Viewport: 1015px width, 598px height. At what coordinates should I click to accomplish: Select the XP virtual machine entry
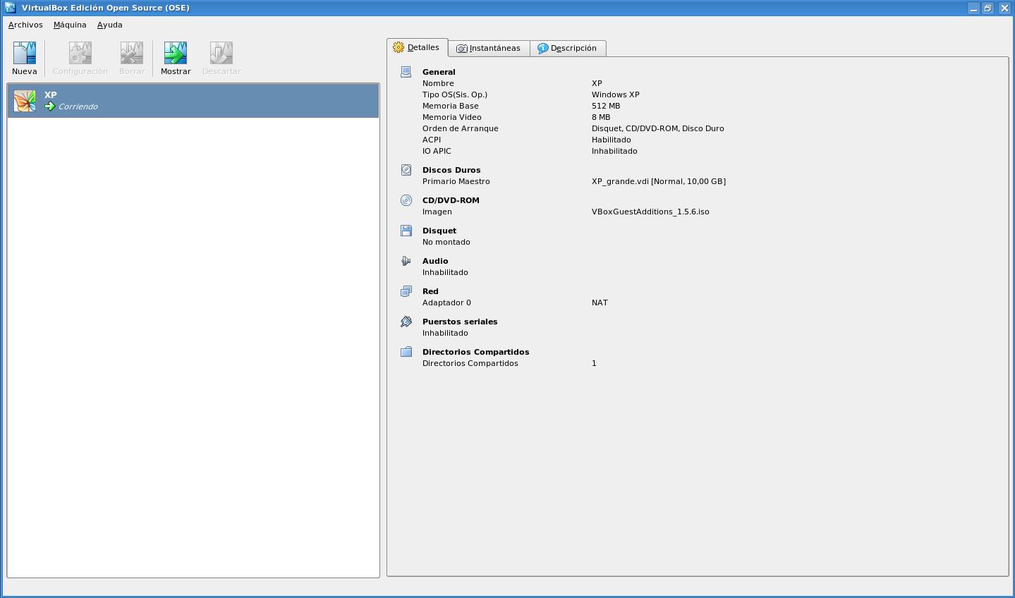[x=193, y=101]
